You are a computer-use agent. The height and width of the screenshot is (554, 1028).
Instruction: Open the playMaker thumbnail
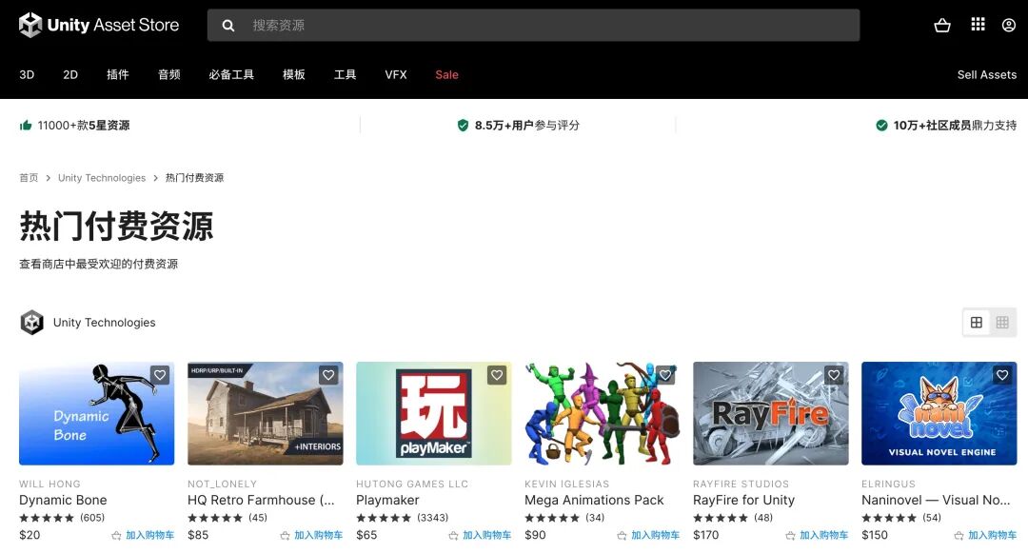[433, 413]
